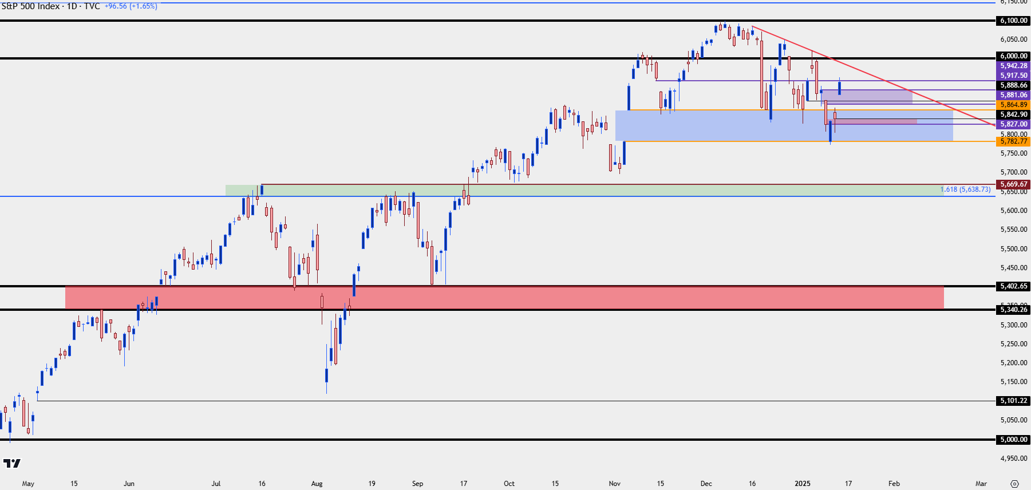1031x490 pixels.
Task: Click the 19 date label after Aug
Action: pyautogui.click(x=372, y=484)
